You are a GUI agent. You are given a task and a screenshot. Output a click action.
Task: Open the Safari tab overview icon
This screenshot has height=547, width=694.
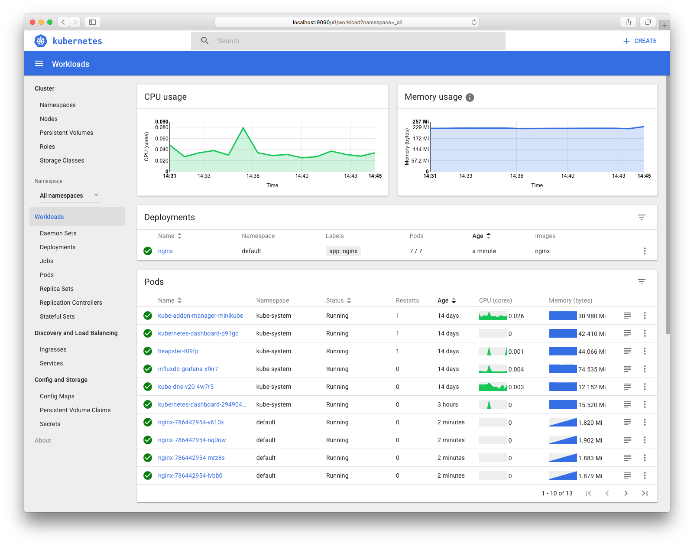648,22
